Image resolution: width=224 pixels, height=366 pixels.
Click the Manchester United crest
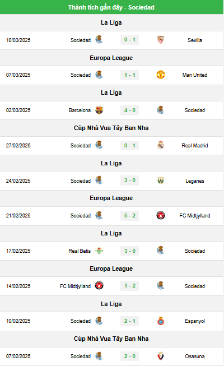[x=161, y=75]
